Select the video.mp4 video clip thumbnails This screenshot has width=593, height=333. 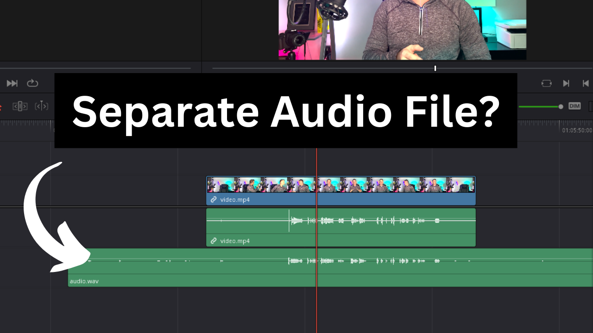[341, 185]
